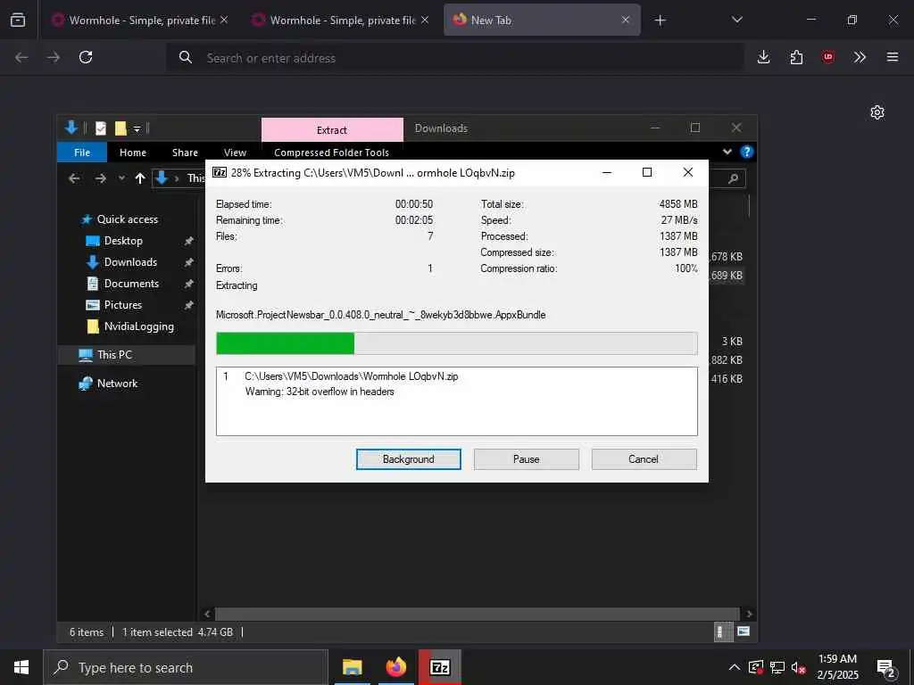Select the pink Extract contextual tab
Viewport: 914px width, 685px height.
[x=332, y=130]
